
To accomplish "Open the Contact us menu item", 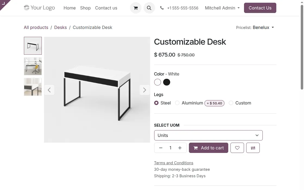I will pyautogui.click(x=106, y=8).
